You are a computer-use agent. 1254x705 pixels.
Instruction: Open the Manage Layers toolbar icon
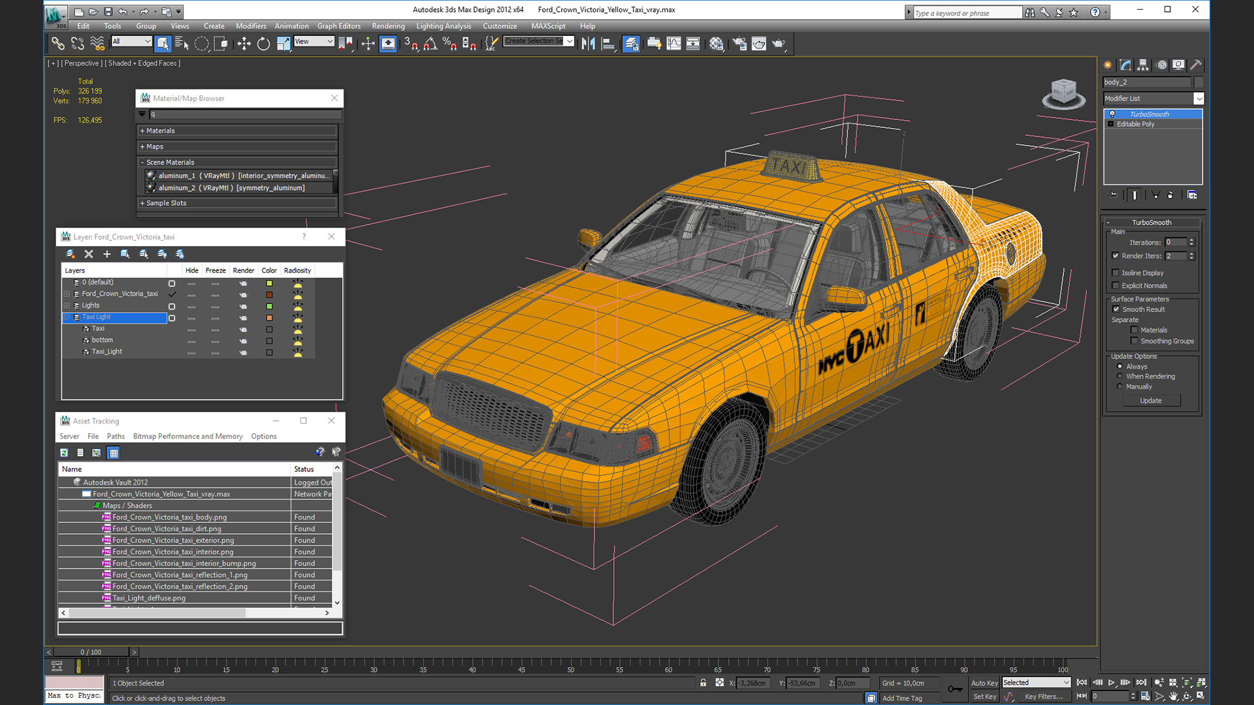tap(632, 44)
